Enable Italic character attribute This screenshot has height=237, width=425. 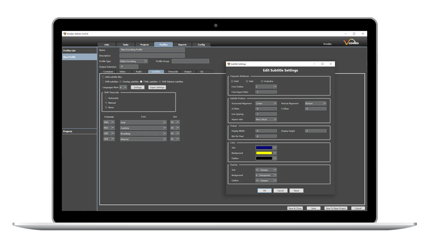[247, 81]
